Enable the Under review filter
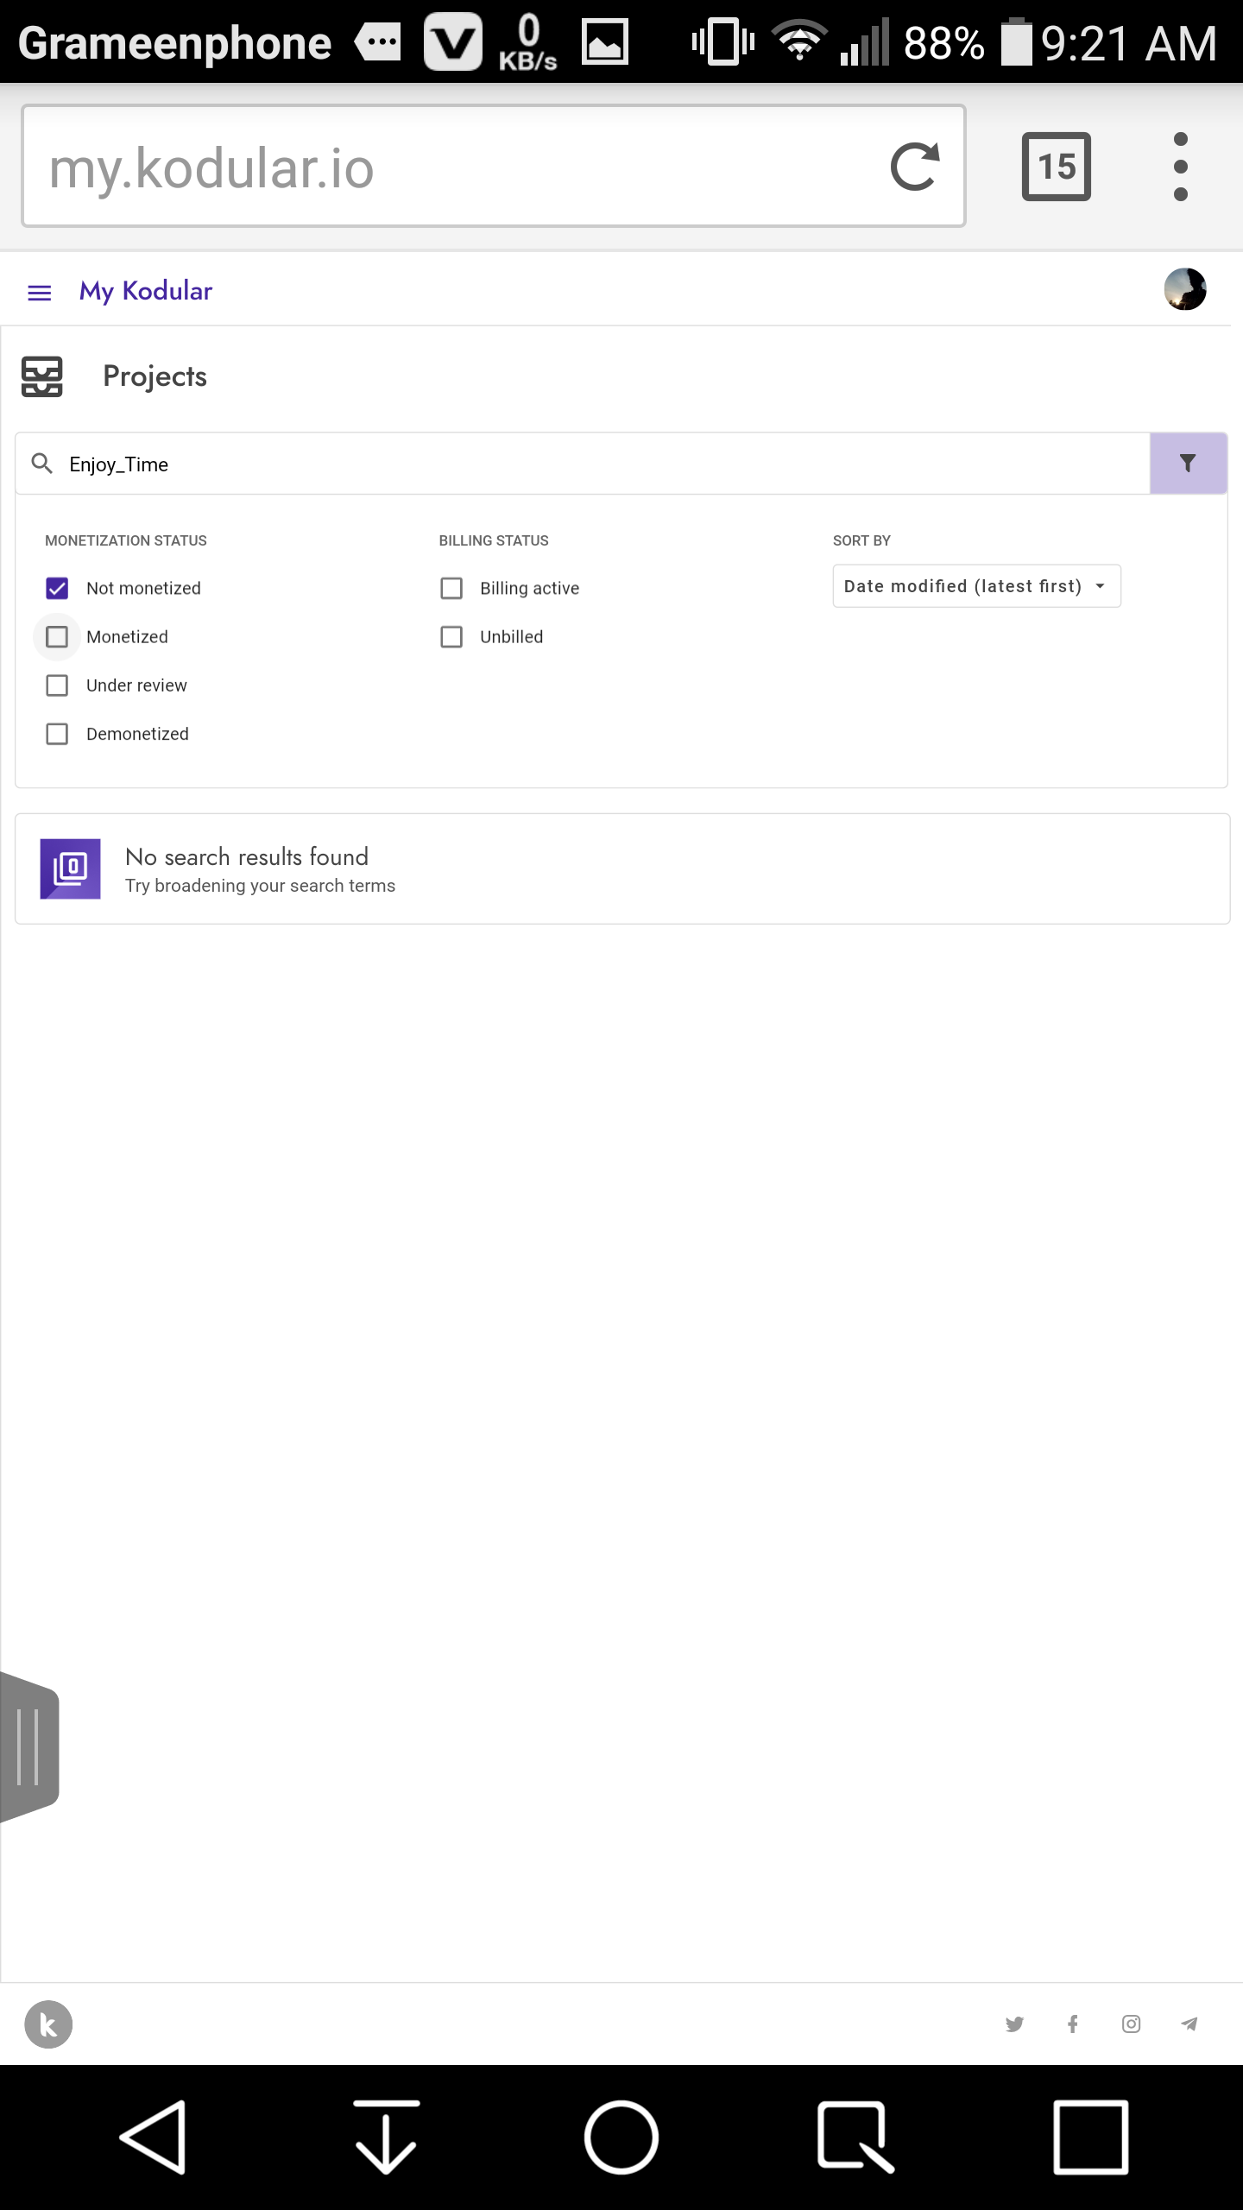The height and width of the screenshot is (2210, 1243). tap(57, 685)
